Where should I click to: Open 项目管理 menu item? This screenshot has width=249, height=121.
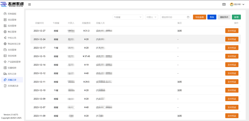coord(12,20)
